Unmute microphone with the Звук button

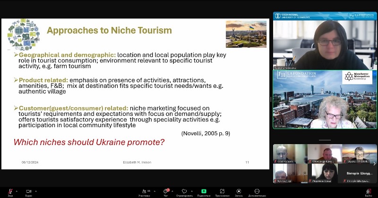[x=10, y=192]
